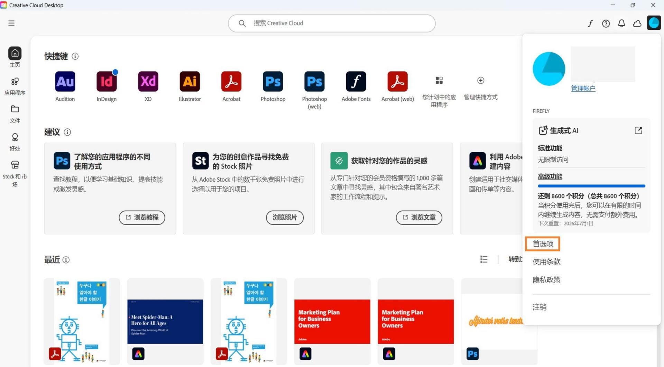The height and width of the screenshot is (367, 664).
Task: Select 隐私政策 in account menu
Action: pyautogui.click(x=546, y=279)
